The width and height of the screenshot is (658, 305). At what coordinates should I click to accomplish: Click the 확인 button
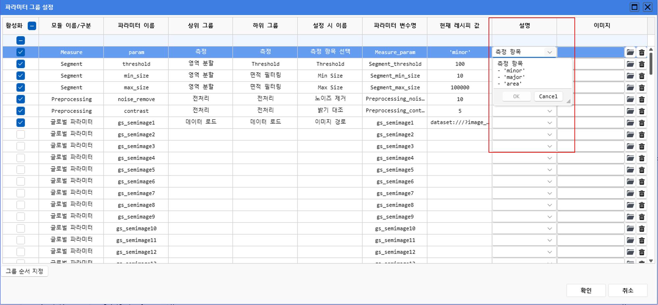pos(586,291)
